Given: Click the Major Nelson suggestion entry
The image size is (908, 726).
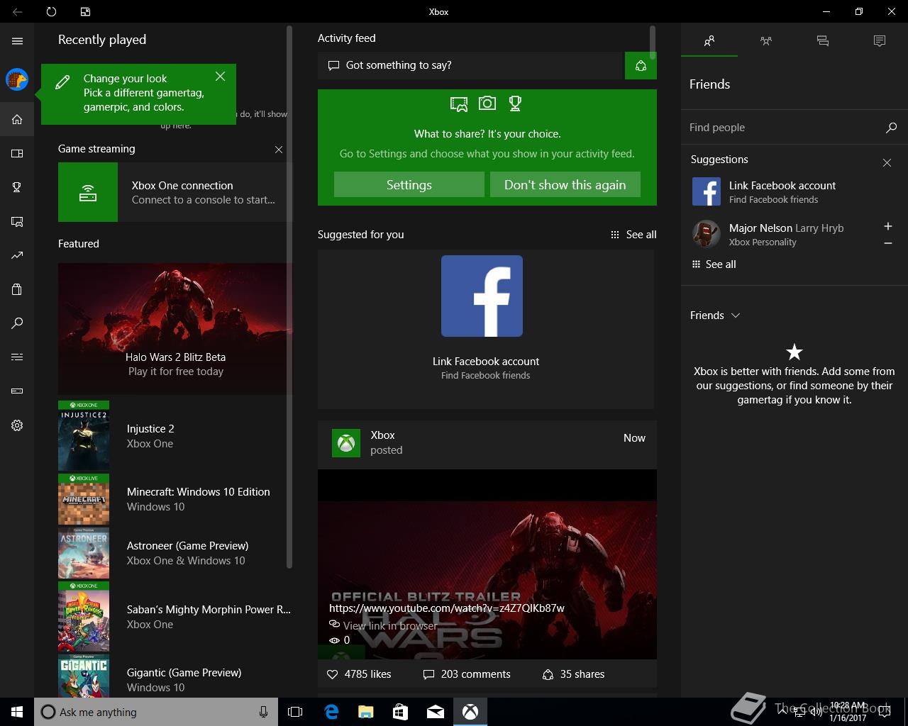Looking at the screenshot, I should [x=784, y=235].
